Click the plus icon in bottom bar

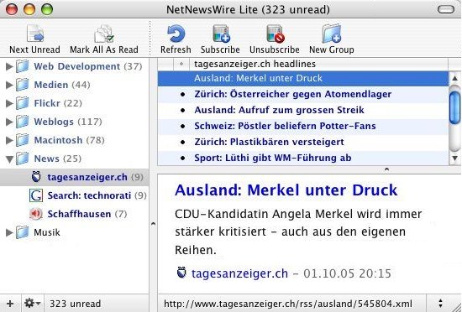[10, 303]
